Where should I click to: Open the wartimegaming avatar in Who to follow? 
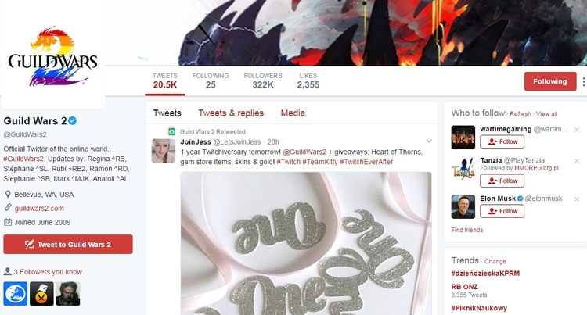point(463,137)
